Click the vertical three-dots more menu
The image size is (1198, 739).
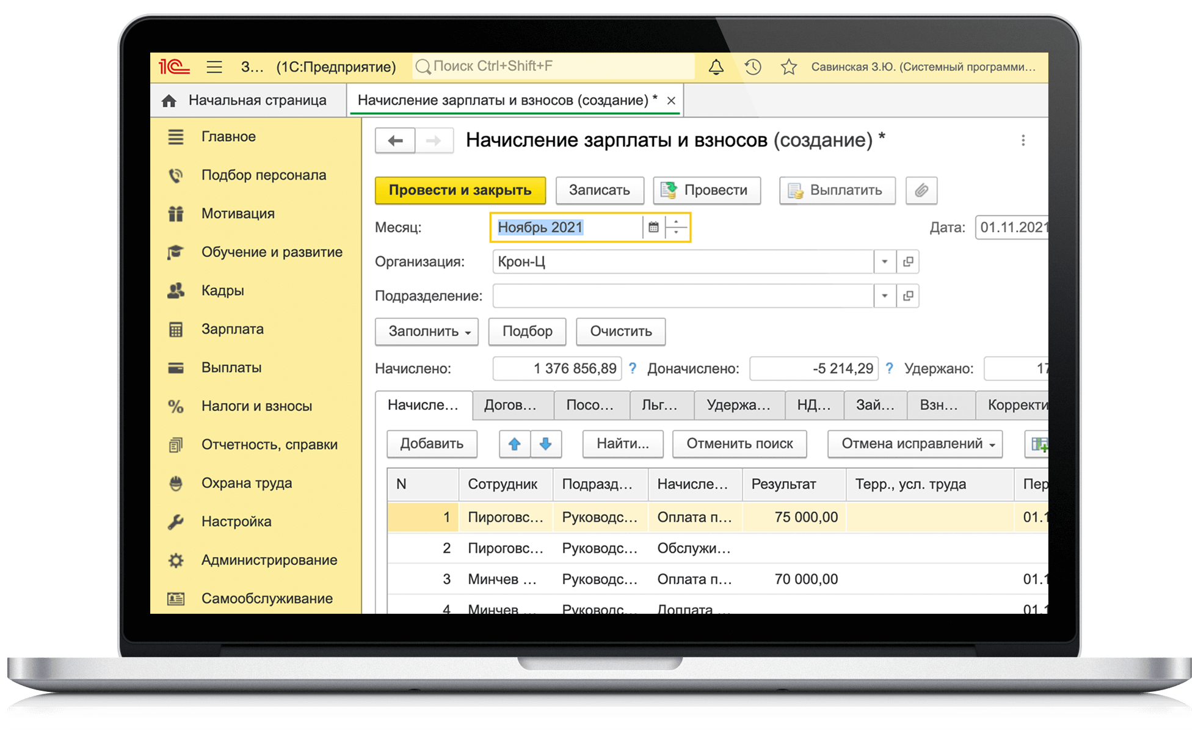click(x=1023, y=140)
